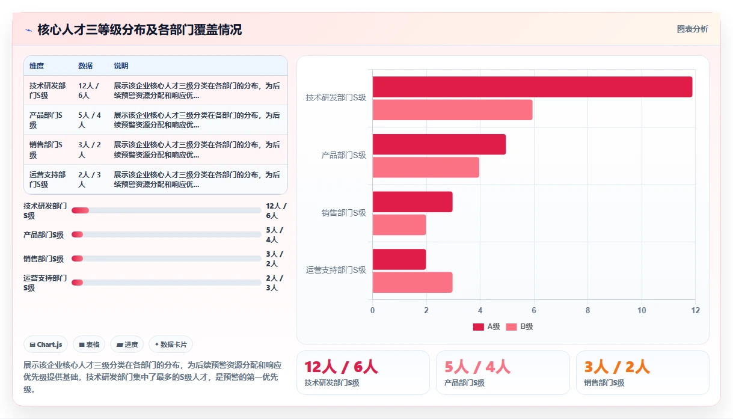Select the 产品部门S级 table row cell
This screenshot has height=419, width=733.
tap(48, 120)
